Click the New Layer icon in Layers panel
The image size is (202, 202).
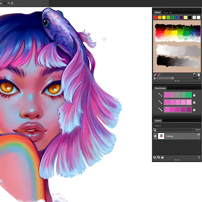click(155, 157)
